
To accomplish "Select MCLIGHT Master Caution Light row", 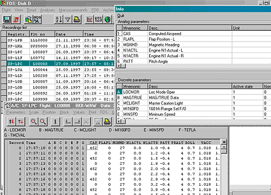I will point(193,103).
